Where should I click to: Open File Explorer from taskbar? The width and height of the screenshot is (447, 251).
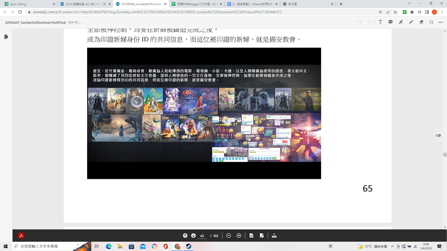tap(120, 246)
